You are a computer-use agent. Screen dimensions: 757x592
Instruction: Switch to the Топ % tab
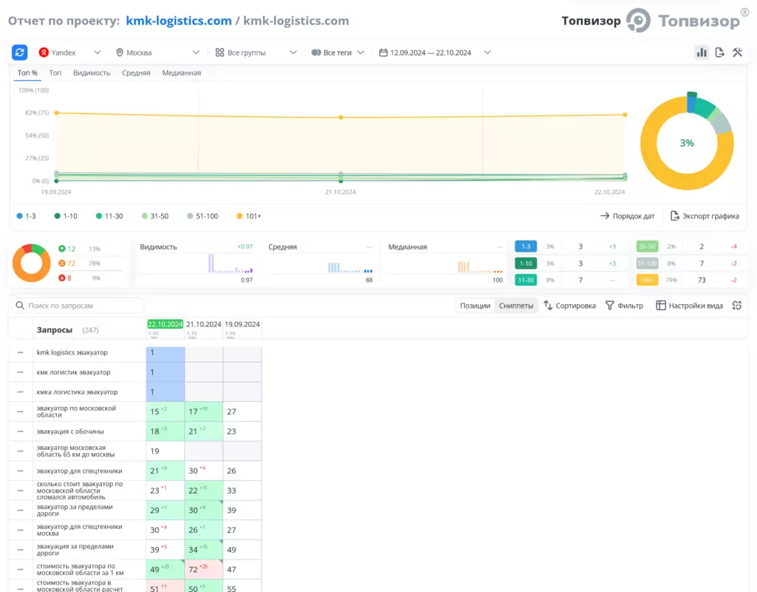click(27, 73)
